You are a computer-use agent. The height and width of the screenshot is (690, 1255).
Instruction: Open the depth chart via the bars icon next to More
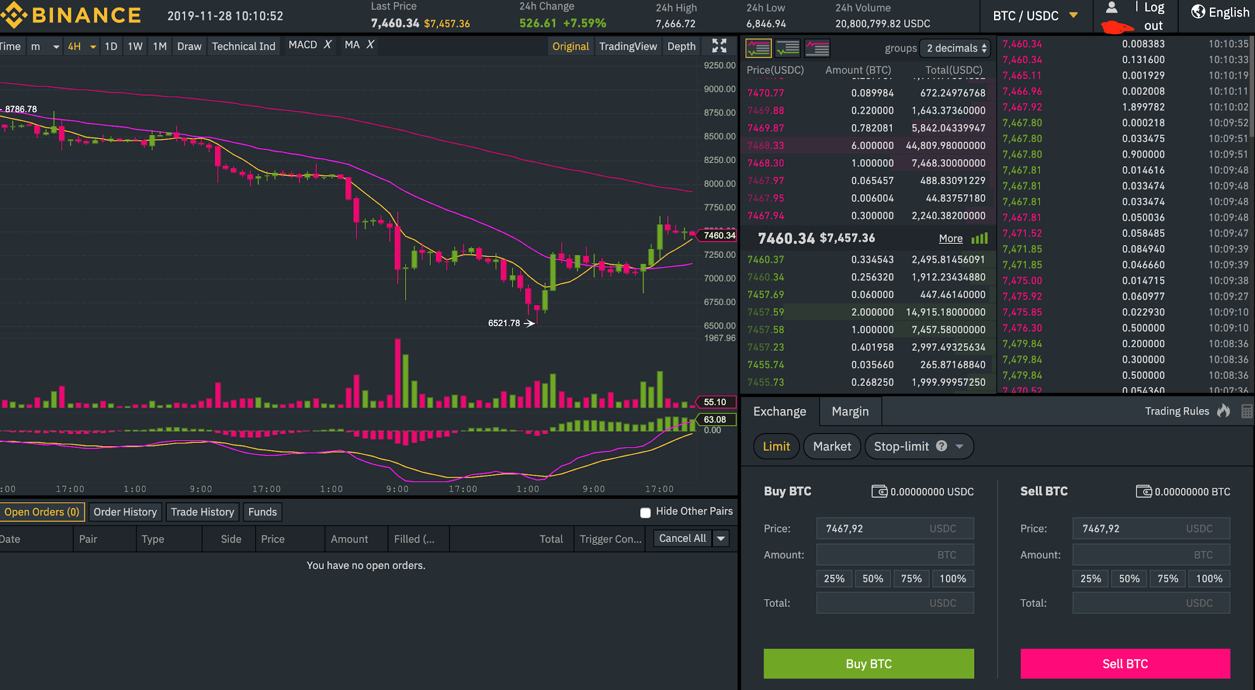pos(979,238)
